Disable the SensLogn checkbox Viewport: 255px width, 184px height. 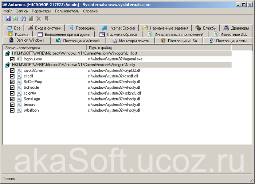pyautogui.click(x=12, y=99)
